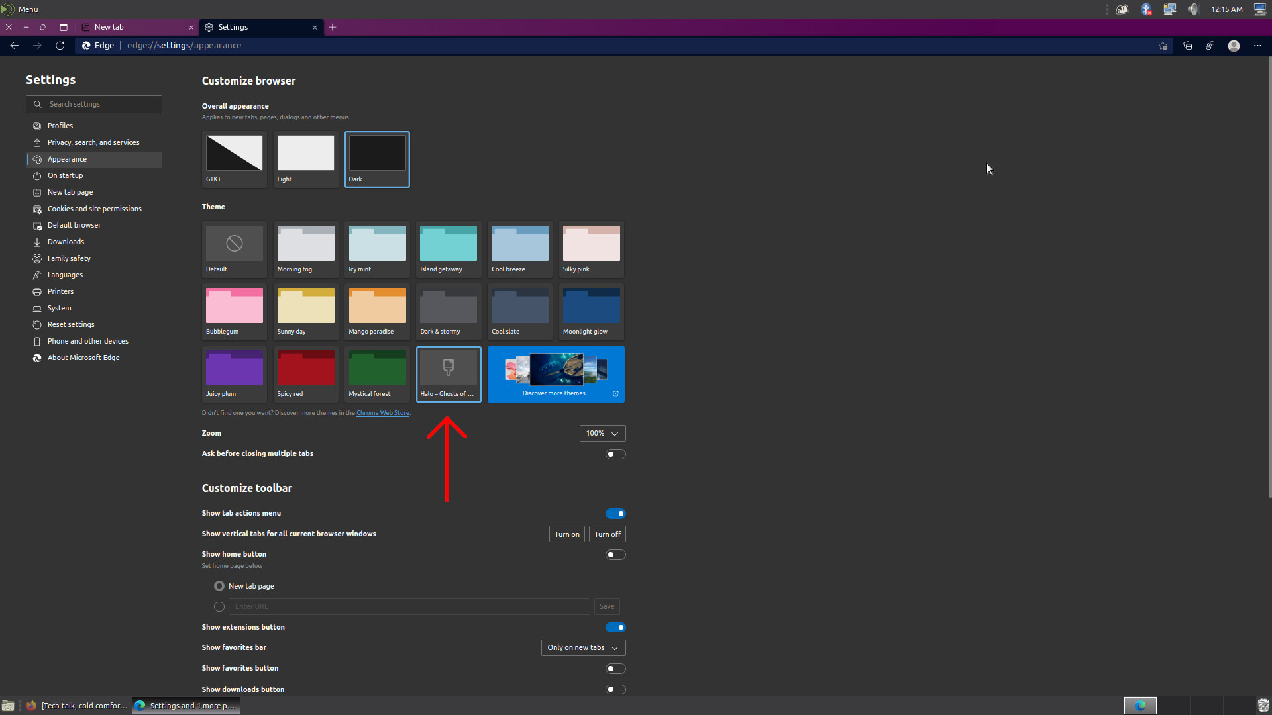Select the Halo – Ghosts of theme tile
Viewport: 1272px width, 715px height.
click(449, 374)
